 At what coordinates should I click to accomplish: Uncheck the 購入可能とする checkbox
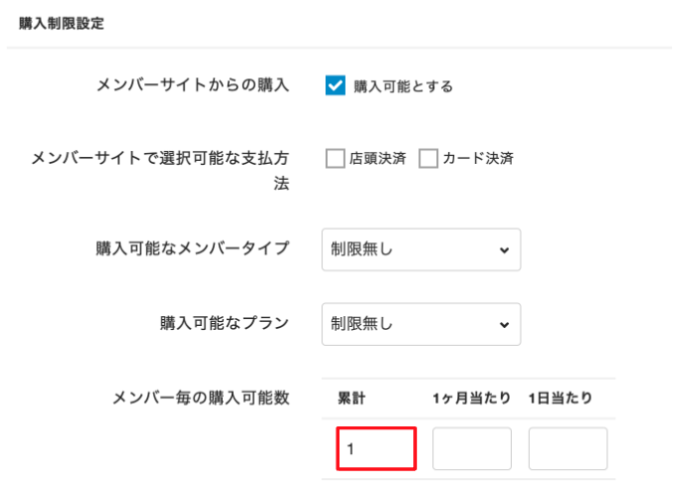tap(335, 85)
